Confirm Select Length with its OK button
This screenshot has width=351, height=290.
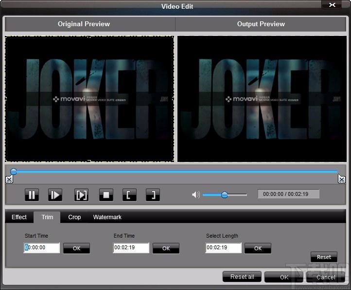tap(258, 248)
